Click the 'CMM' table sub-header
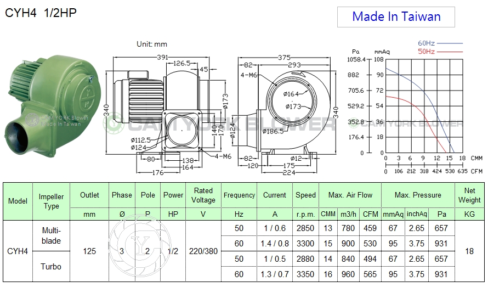 coord(328,214)
